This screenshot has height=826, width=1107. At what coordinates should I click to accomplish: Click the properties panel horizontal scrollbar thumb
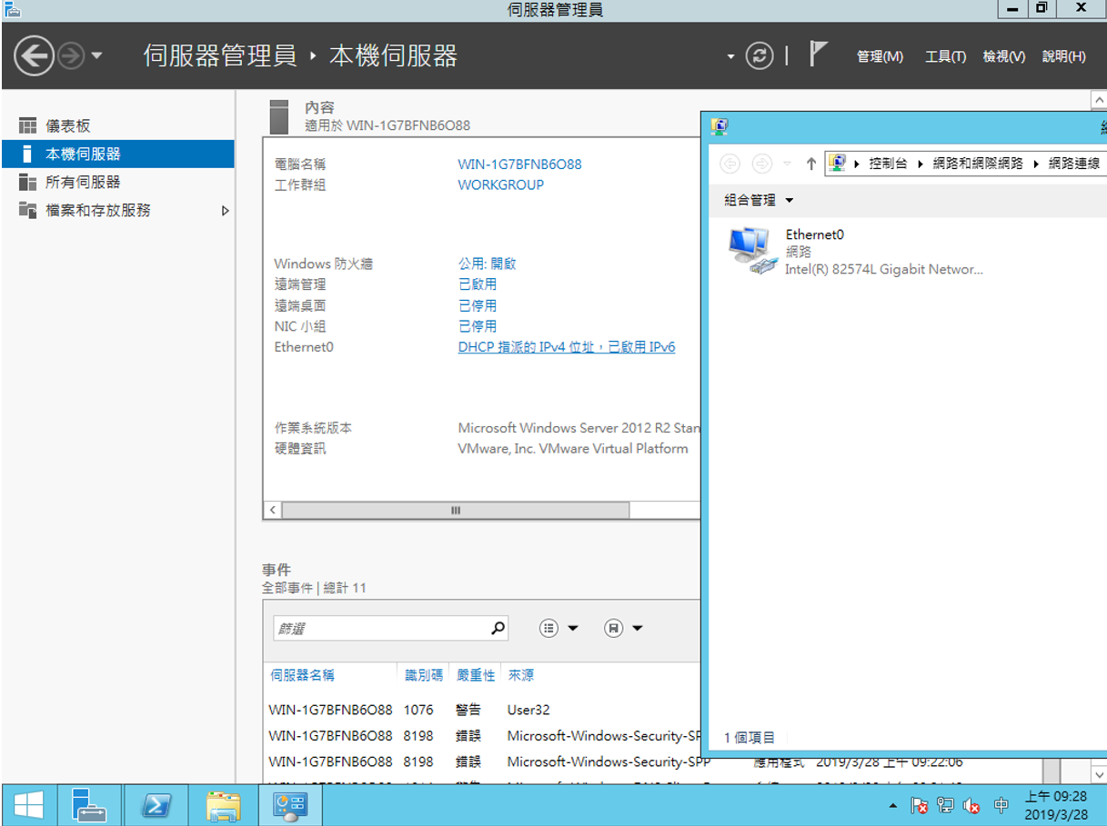pos(455,511)
